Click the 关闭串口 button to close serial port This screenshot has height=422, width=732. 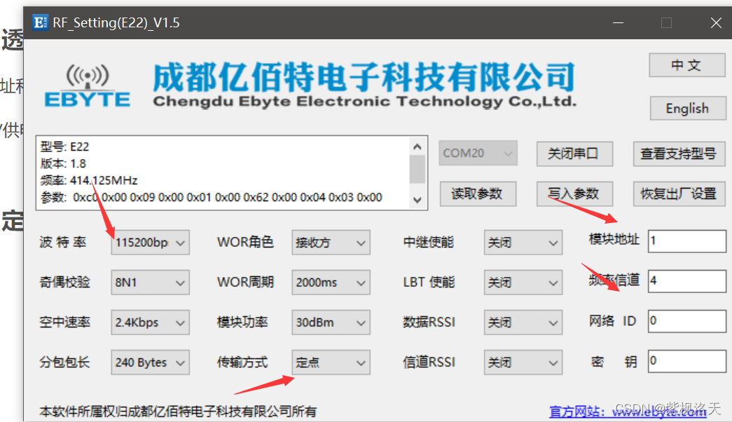pos(574,154)
